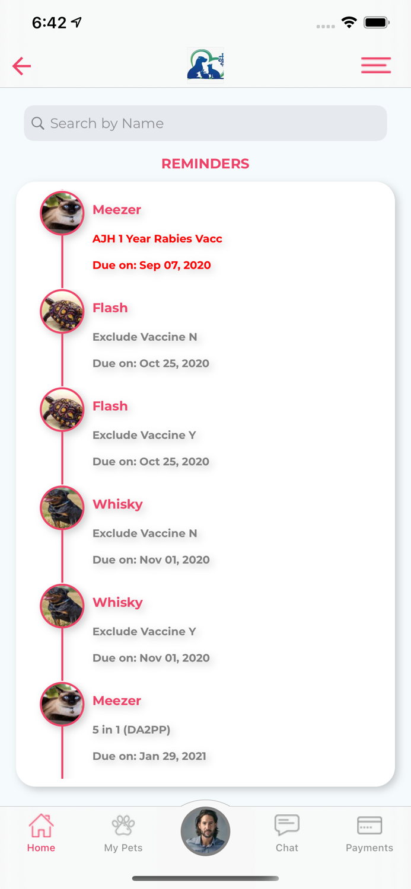The image size is (411, 889).
Task: Tap the search magnifier icon
Action: pyautogui.click(x=38, y=123)
